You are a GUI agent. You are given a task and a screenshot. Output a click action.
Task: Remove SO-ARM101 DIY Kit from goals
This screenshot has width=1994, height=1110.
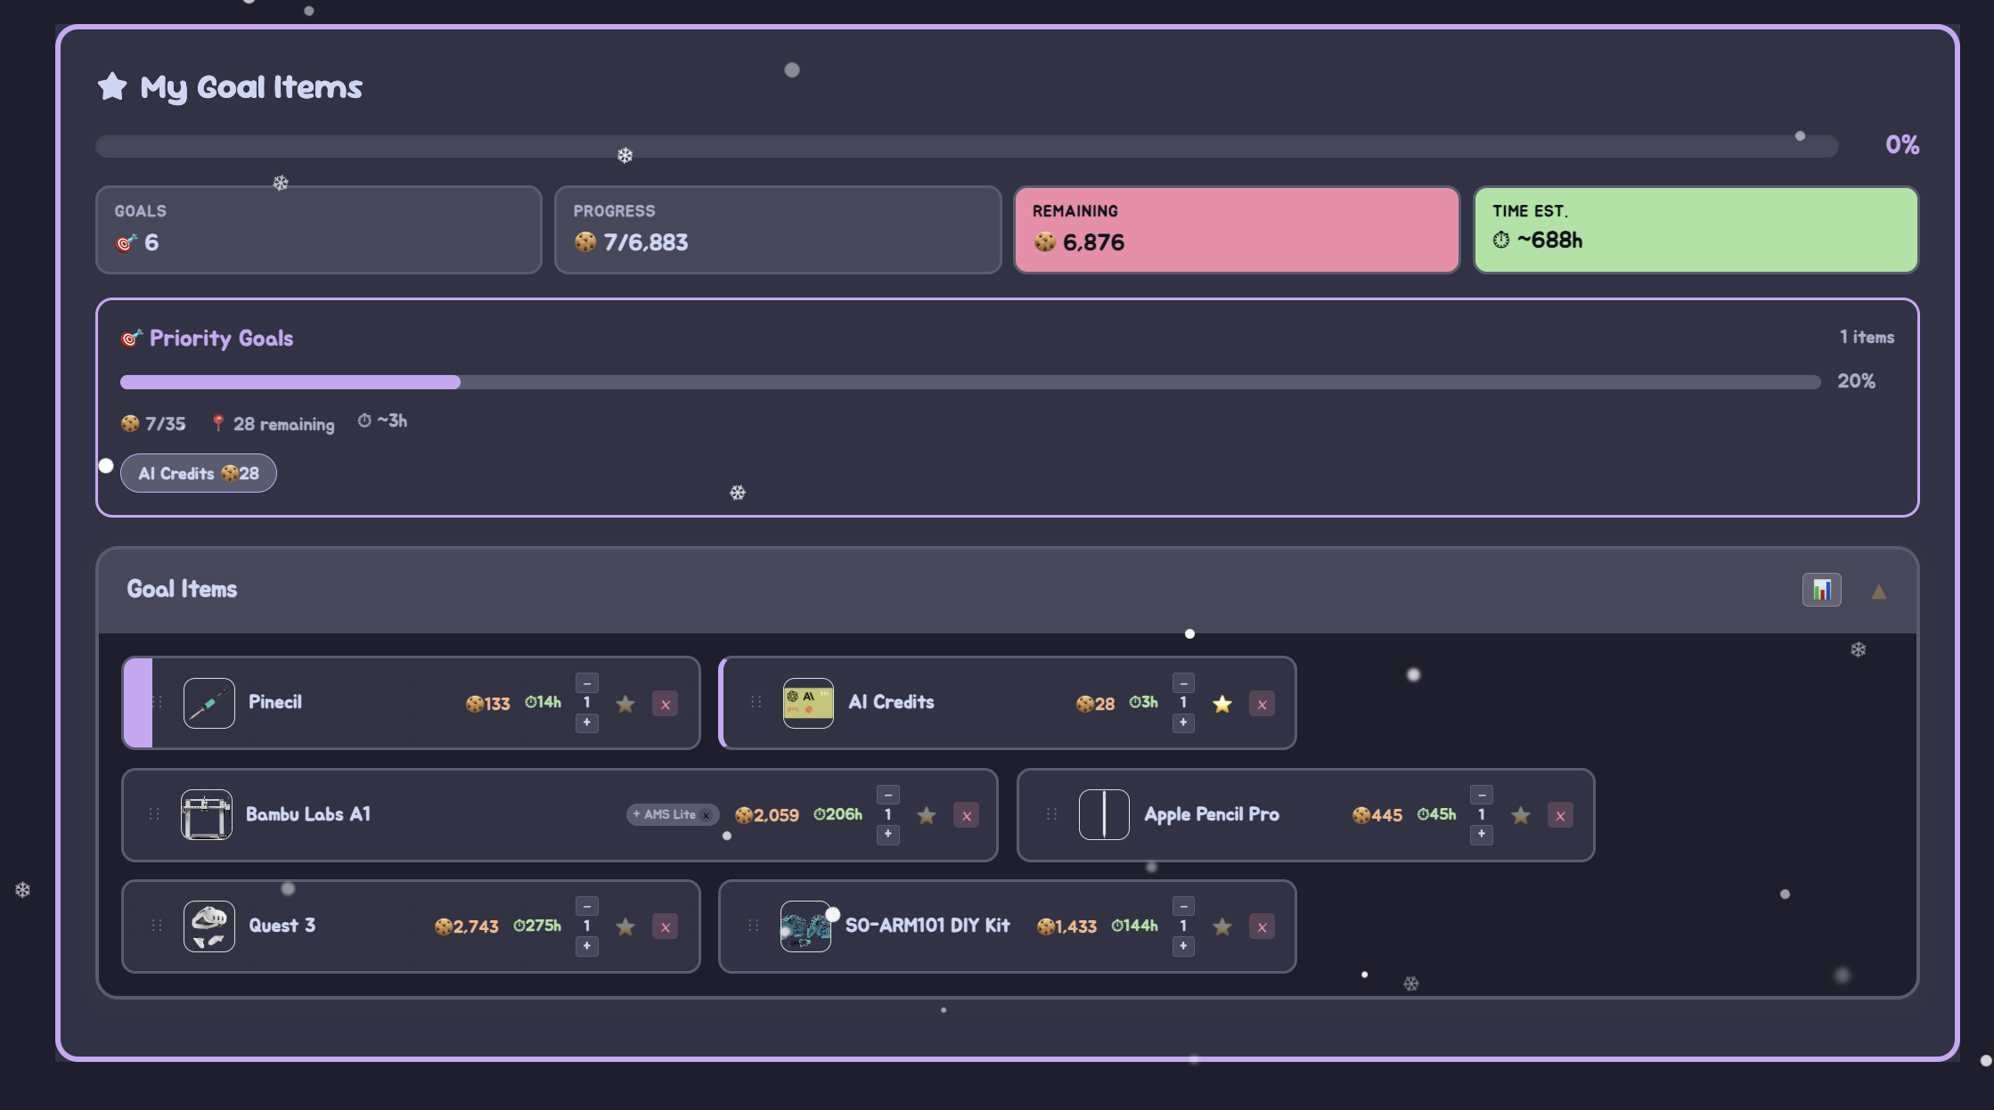click(1262, 926)
